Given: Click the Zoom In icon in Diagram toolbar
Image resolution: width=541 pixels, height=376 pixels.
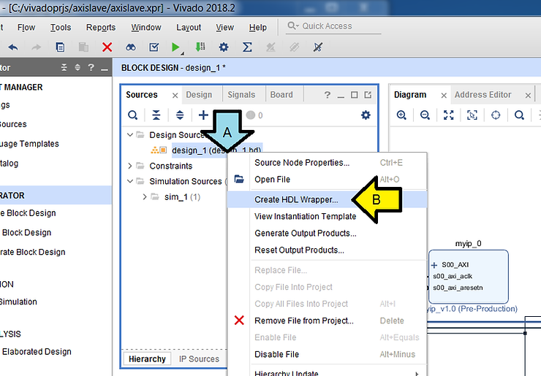Looking at the screenshot, I should [x=401, y=115].
